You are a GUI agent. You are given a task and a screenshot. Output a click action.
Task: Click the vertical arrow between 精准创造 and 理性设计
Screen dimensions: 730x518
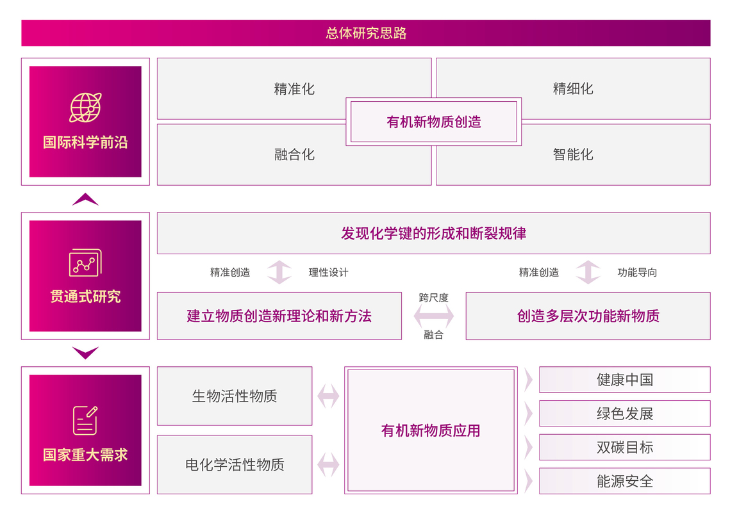[279, 272]
